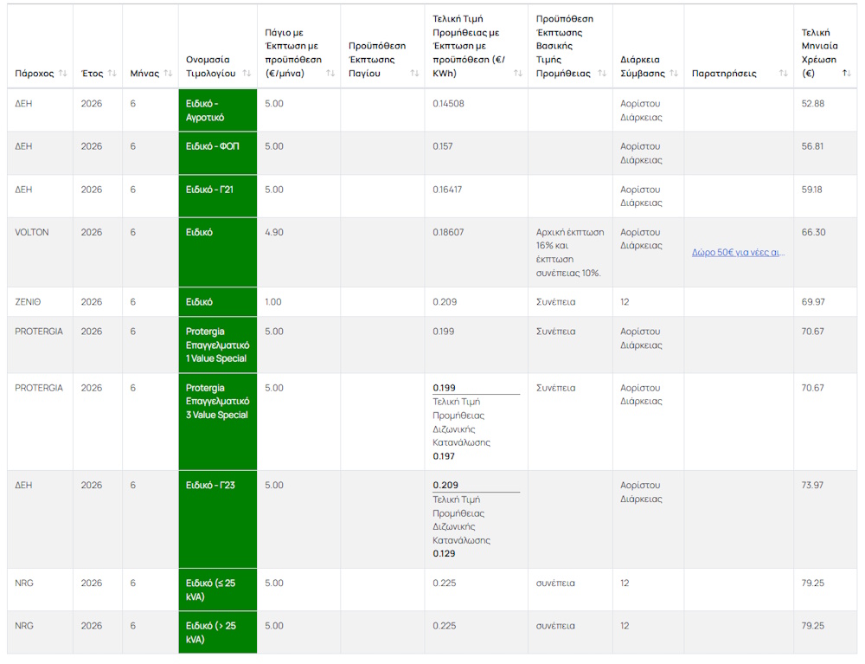Sort by Μήνας column arrows

pos(168,74)
